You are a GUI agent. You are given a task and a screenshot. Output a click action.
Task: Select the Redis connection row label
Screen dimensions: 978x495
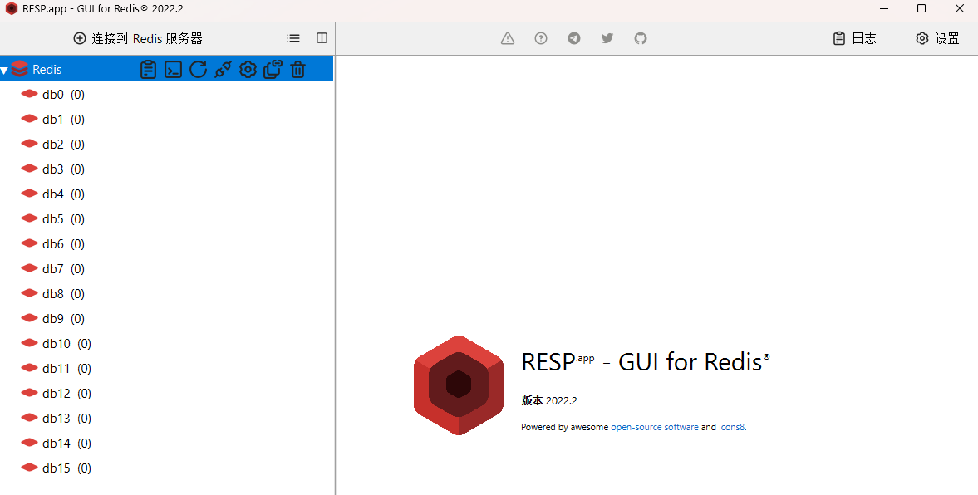47,69
